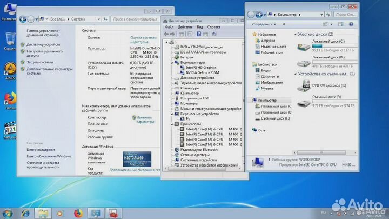389x219 pixels.
Task: Click Device Manager toolbox taskbar icon
Action: tap(113, 213)
